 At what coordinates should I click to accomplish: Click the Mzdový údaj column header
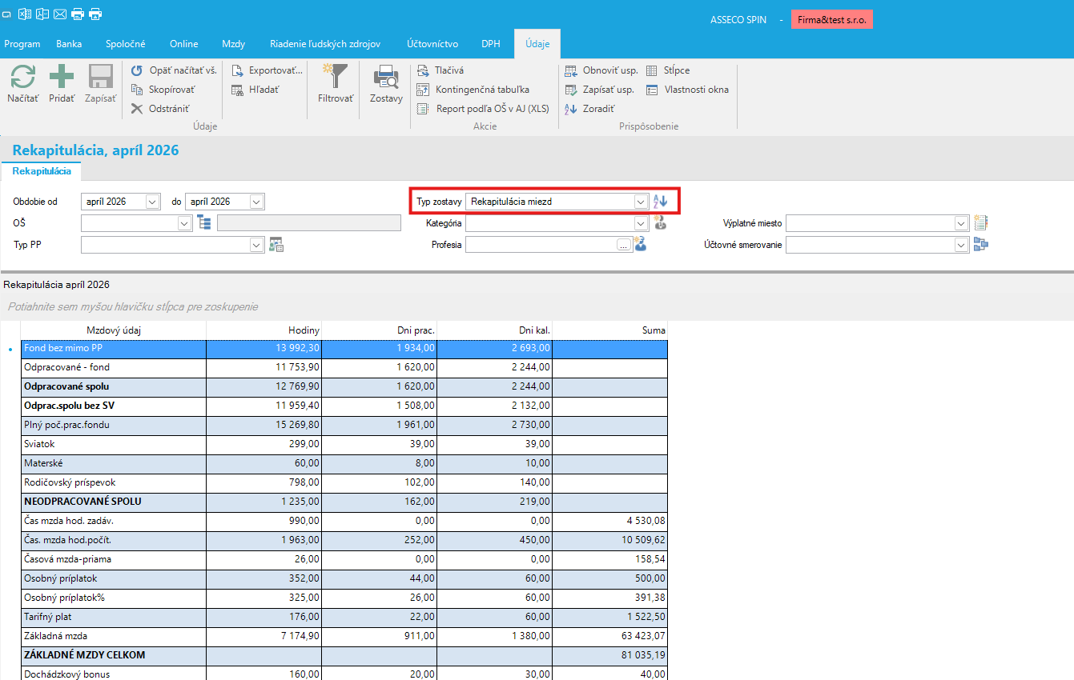(114, 330)
